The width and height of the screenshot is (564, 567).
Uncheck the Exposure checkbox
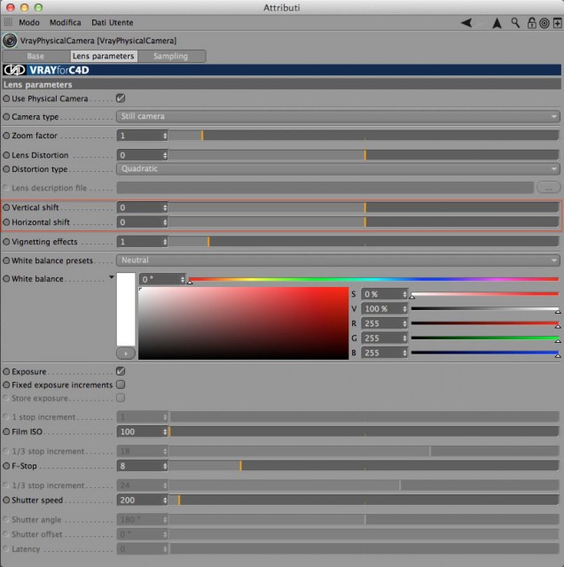pyautogui.click(x=121, y=371)
